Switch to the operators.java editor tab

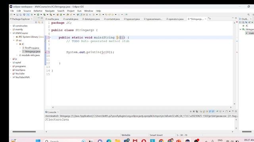(x=175, y=19)
